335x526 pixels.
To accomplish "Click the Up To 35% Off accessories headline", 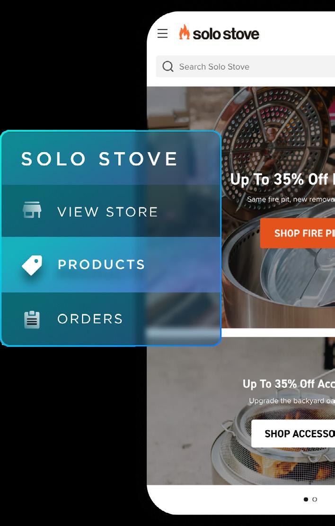I will [289, 384].
